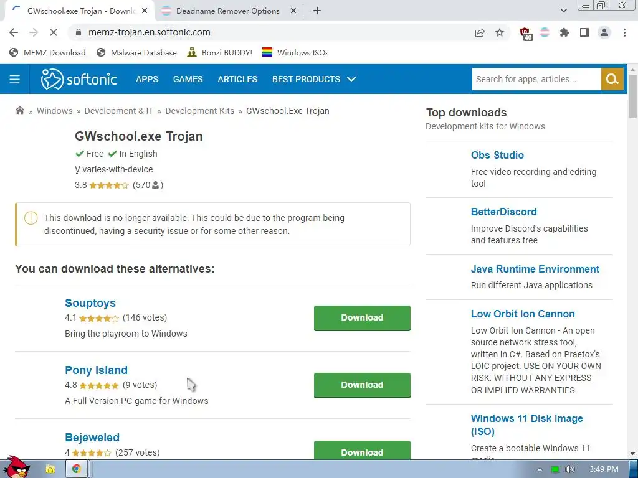Open the ARTICLES menu item
Image resolution: width=638 pixels, height=478 pixels.
coord(237,79)
